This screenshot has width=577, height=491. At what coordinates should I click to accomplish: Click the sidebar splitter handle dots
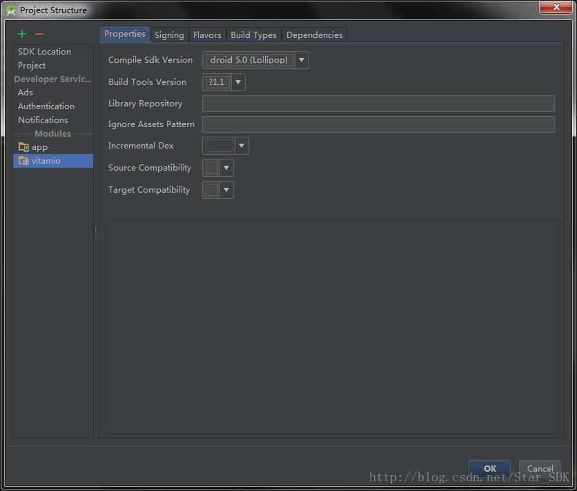point(97,231)
